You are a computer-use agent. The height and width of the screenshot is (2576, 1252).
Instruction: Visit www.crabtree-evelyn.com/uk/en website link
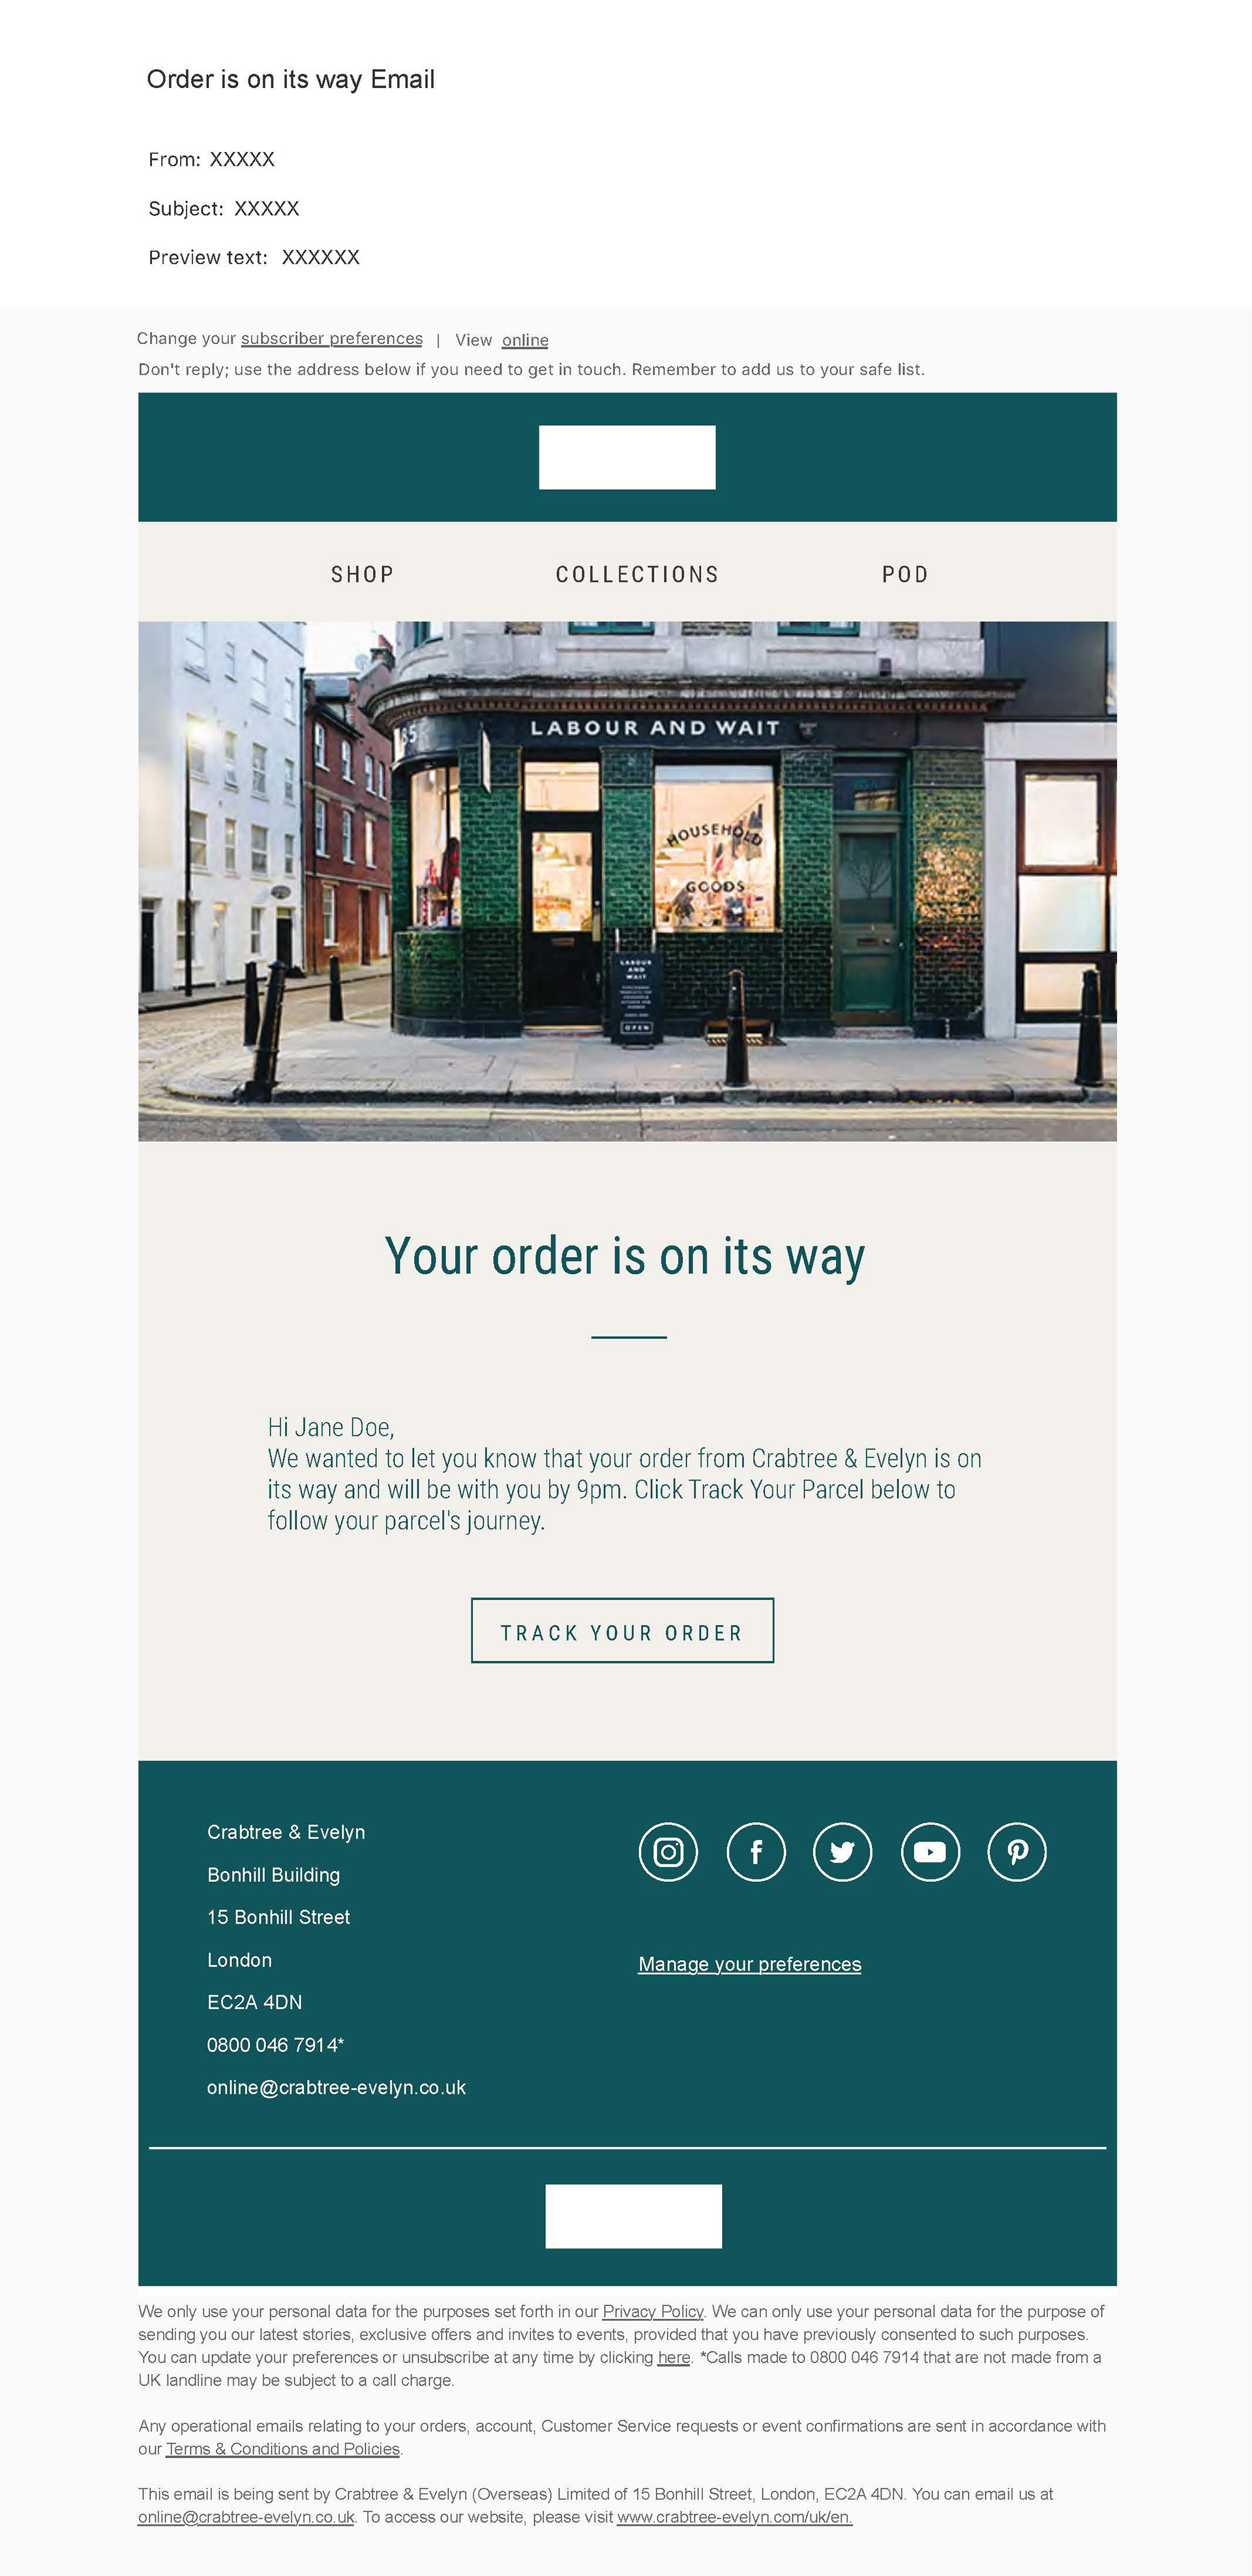coord(735,2517)
